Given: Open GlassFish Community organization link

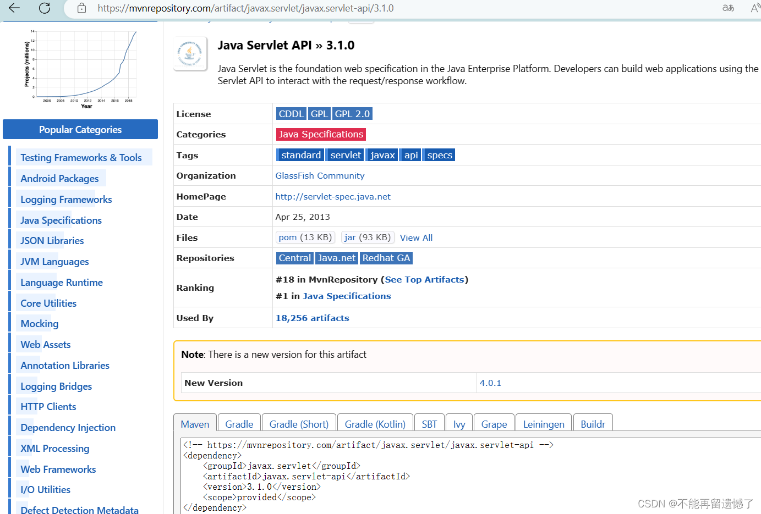Looking at the screenshot, I should (x=320, y=175).
